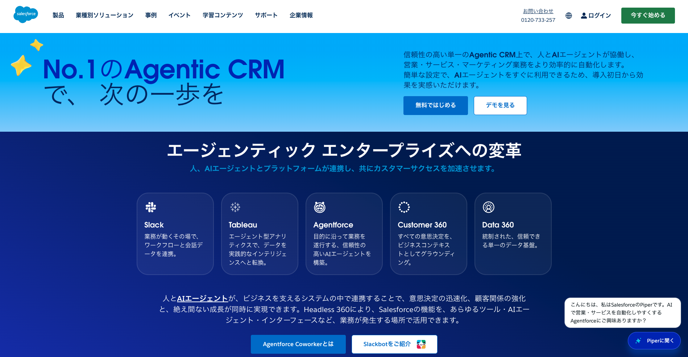Open the Piperに聞く chat button
Image resolution: width=688 pixels, height=357 pixels.
(x=654, y=341)
